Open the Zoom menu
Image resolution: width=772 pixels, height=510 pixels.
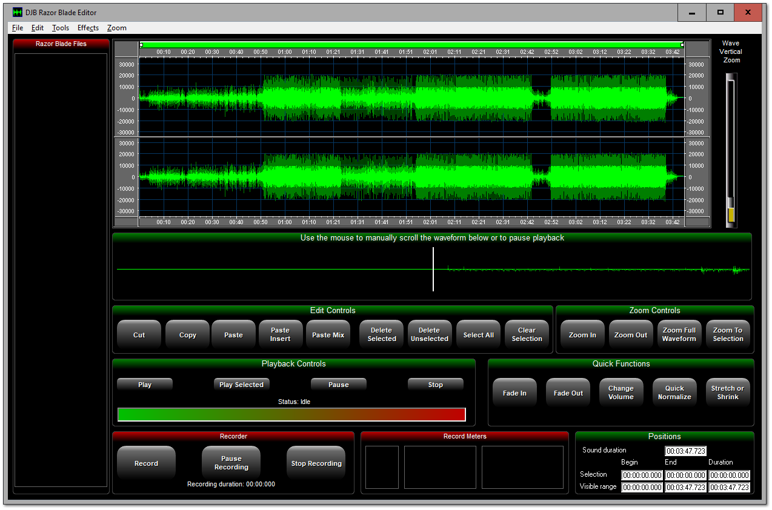tap(117, 28)
